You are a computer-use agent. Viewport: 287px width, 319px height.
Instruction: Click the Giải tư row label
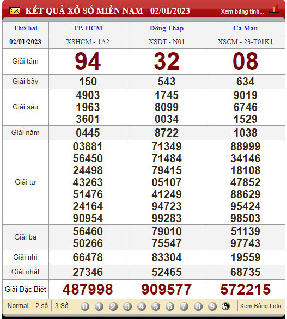[25, 182]
